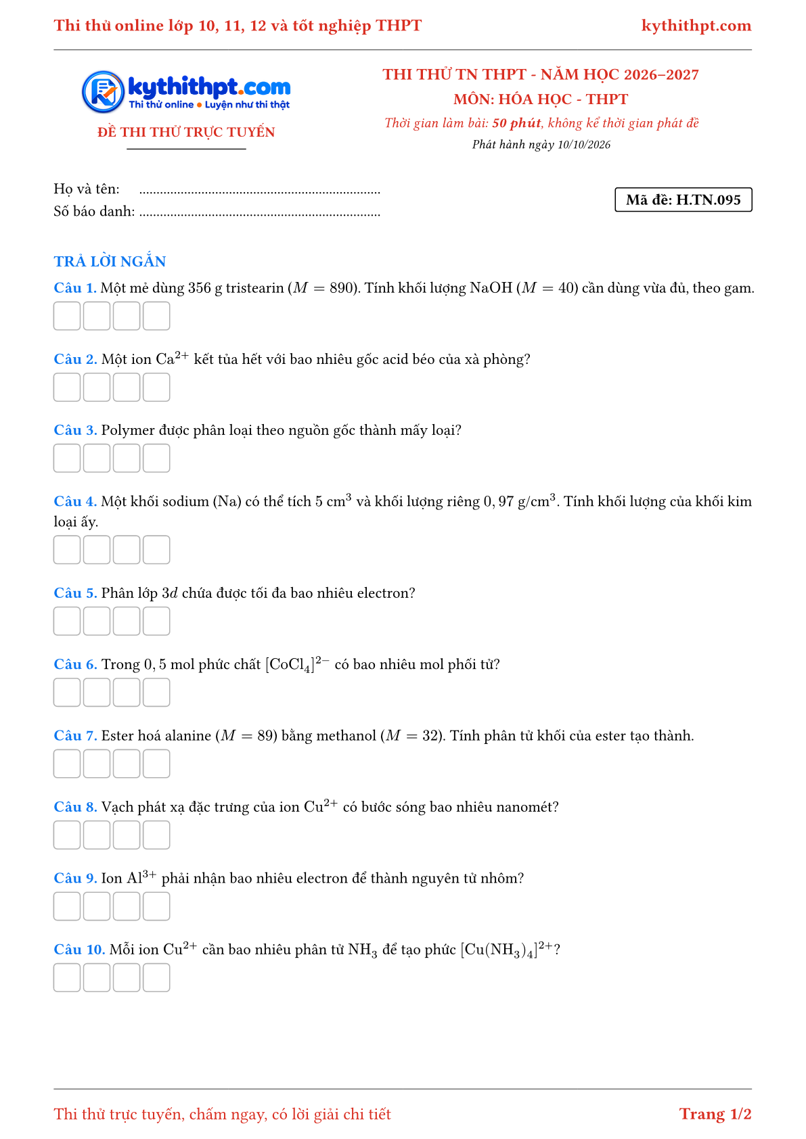806x1139 pixels.
Task: Click the Trang 1/2 page indicator
Action: tap(715, 1114)
